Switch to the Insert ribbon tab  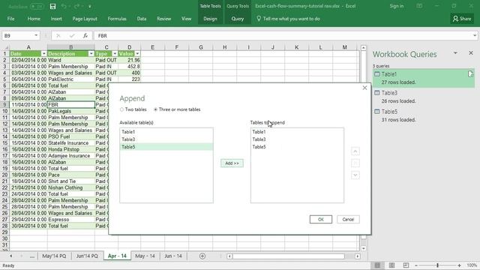(56, 19)
